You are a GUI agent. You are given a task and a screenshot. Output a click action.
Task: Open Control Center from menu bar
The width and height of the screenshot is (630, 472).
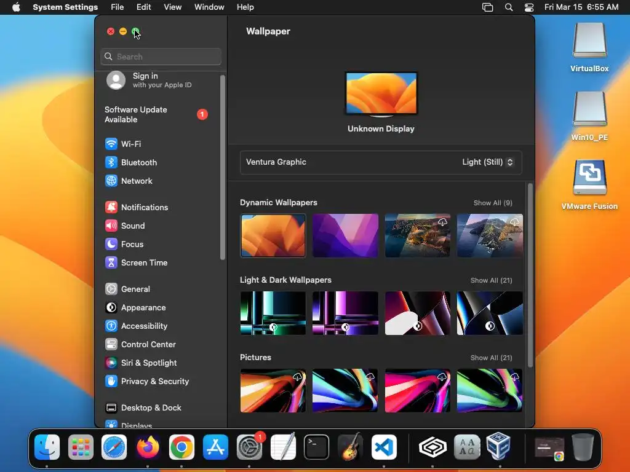[x=529, y=7]
